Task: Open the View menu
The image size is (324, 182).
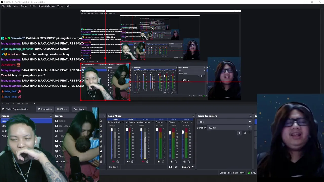Action: (x=16, y=6)
